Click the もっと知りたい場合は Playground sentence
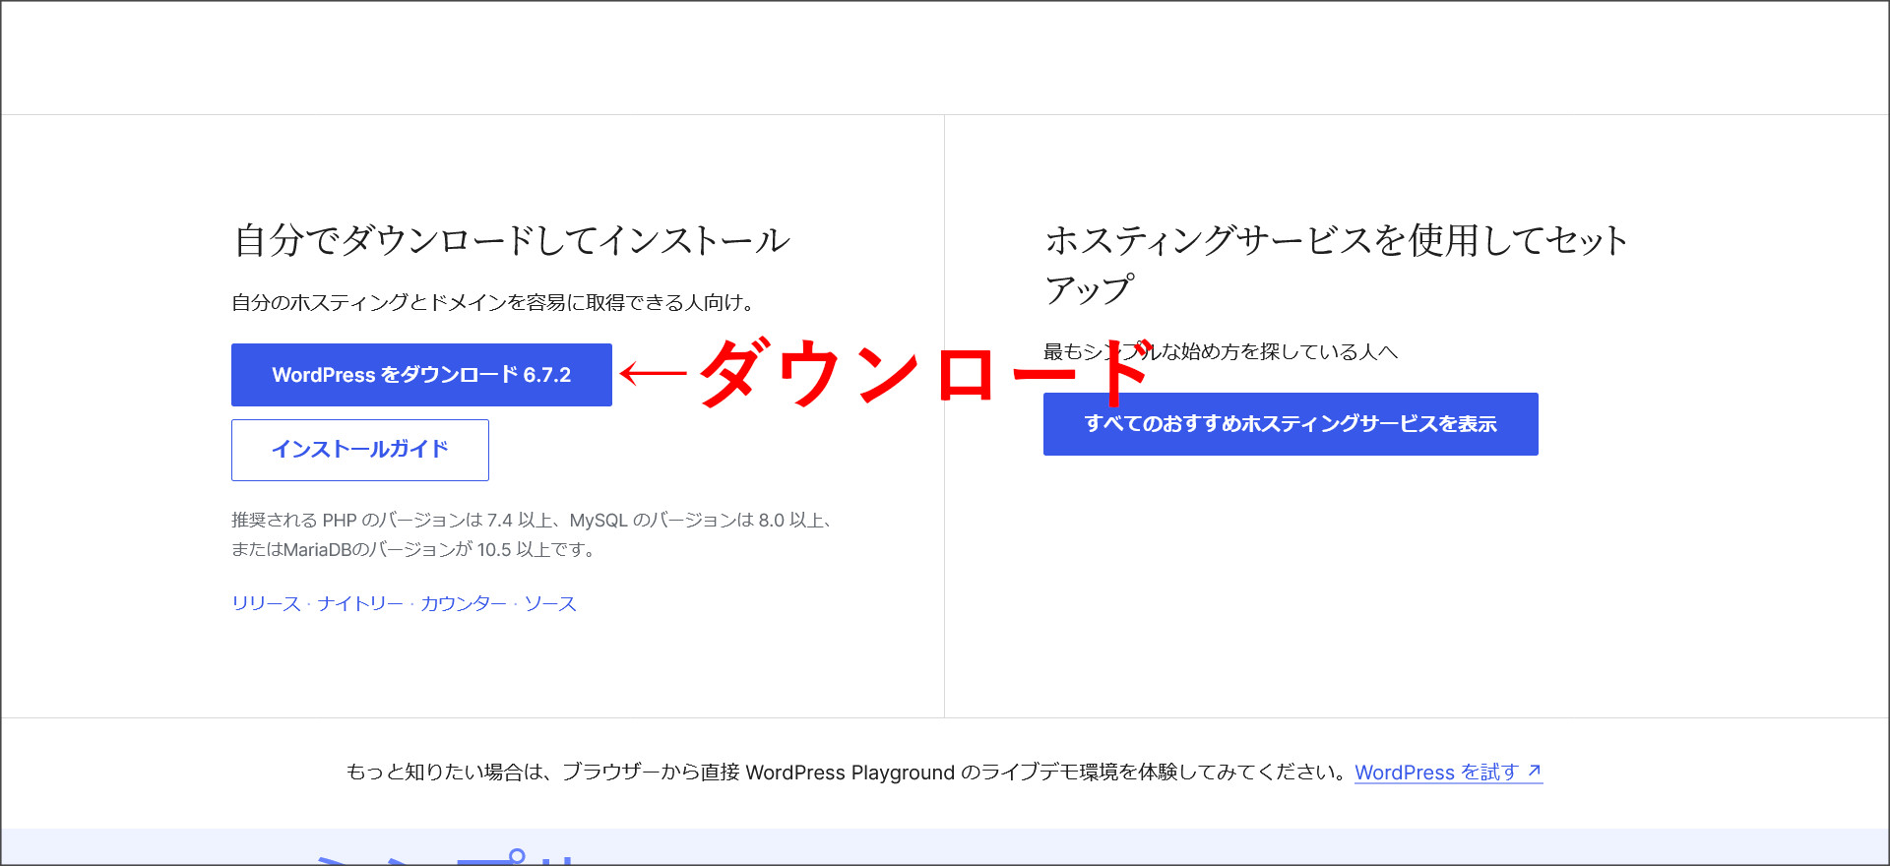 [x=847, y=773]
